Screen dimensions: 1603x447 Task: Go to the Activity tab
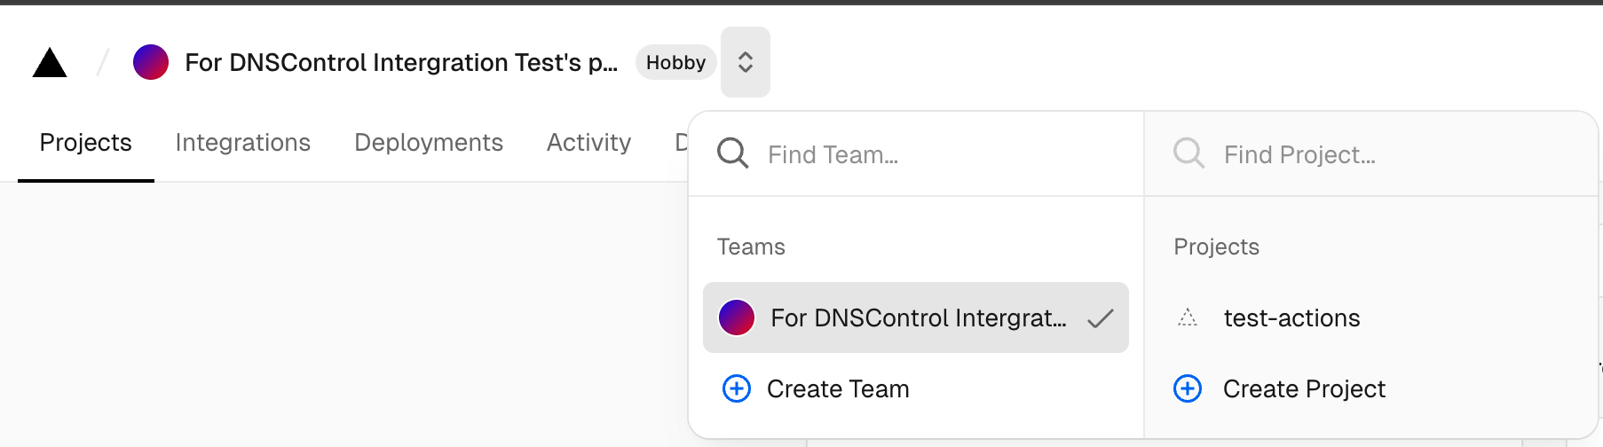[x=588, y=143]
